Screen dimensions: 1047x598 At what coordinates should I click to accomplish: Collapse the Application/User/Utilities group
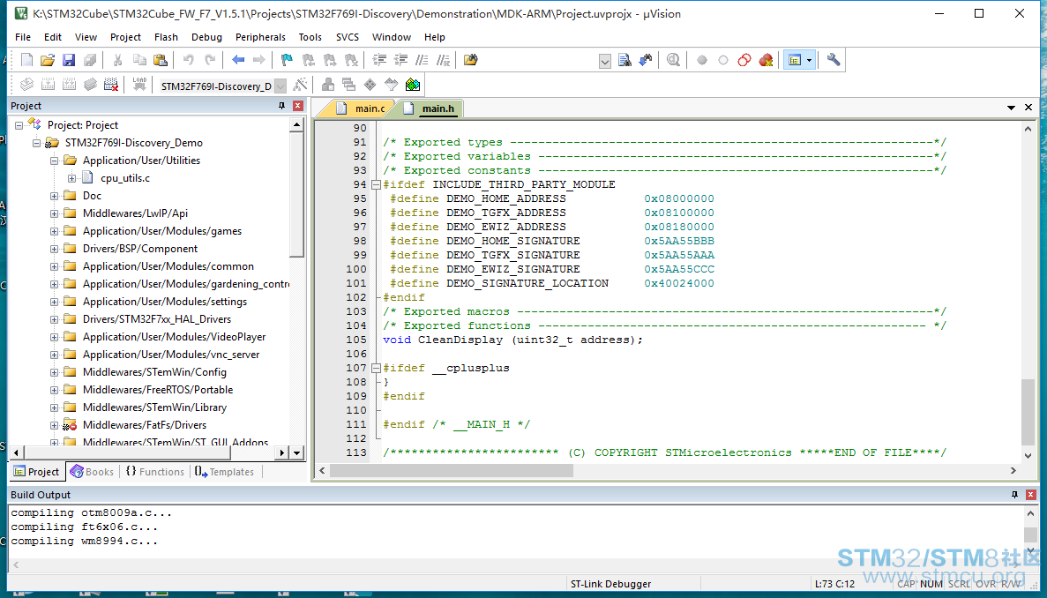[x=54, y=161]
